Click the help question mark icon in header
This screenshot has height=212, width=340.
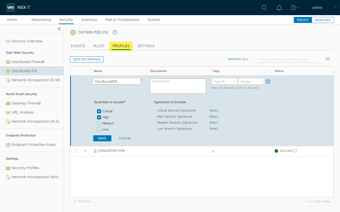(x=293, y=8)
